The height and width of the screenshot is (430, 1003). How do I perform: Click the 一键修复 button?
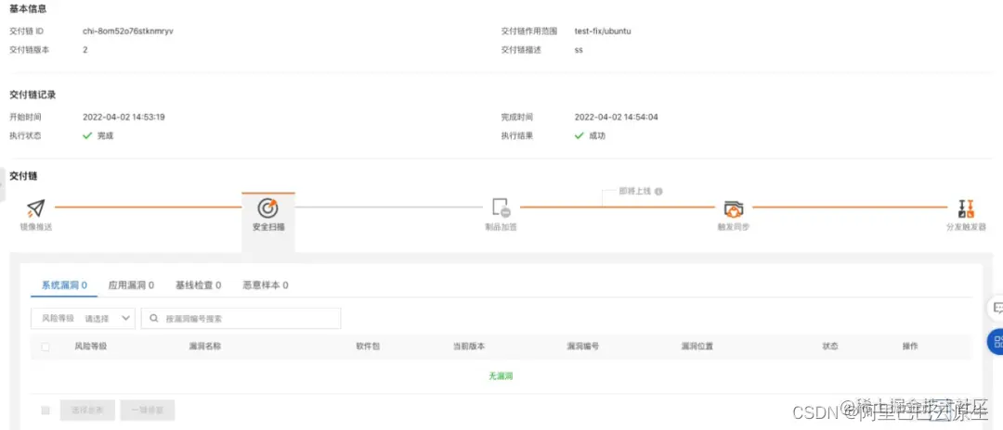147,411
